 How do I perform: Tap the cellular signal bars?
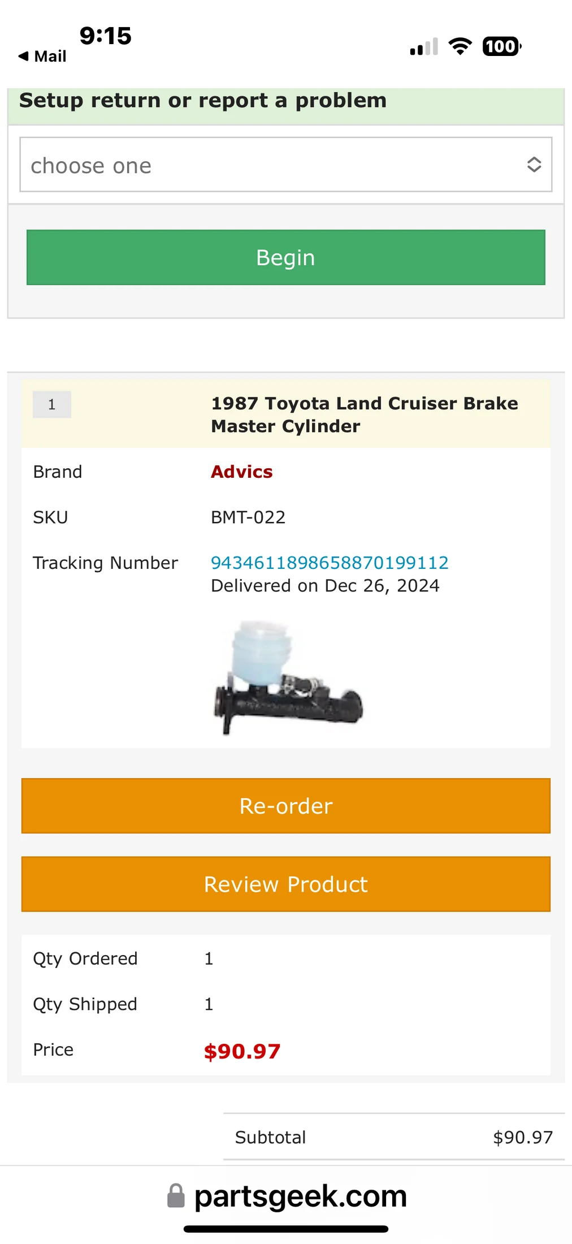point(424,47)
